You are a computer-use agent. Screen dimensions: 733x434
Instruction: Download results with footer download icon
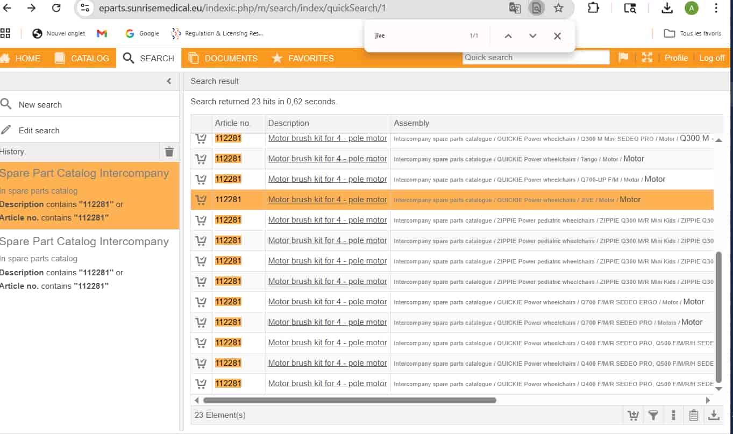714,415
